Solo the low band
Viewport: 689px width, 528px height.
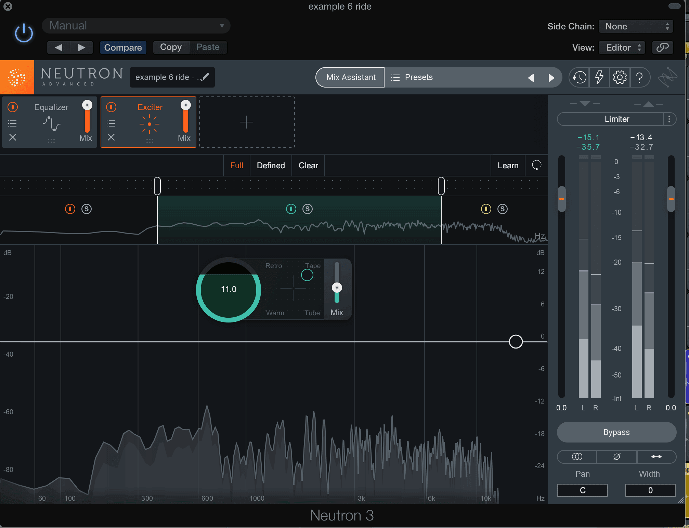pyautogui.click(x=87, y=209)
